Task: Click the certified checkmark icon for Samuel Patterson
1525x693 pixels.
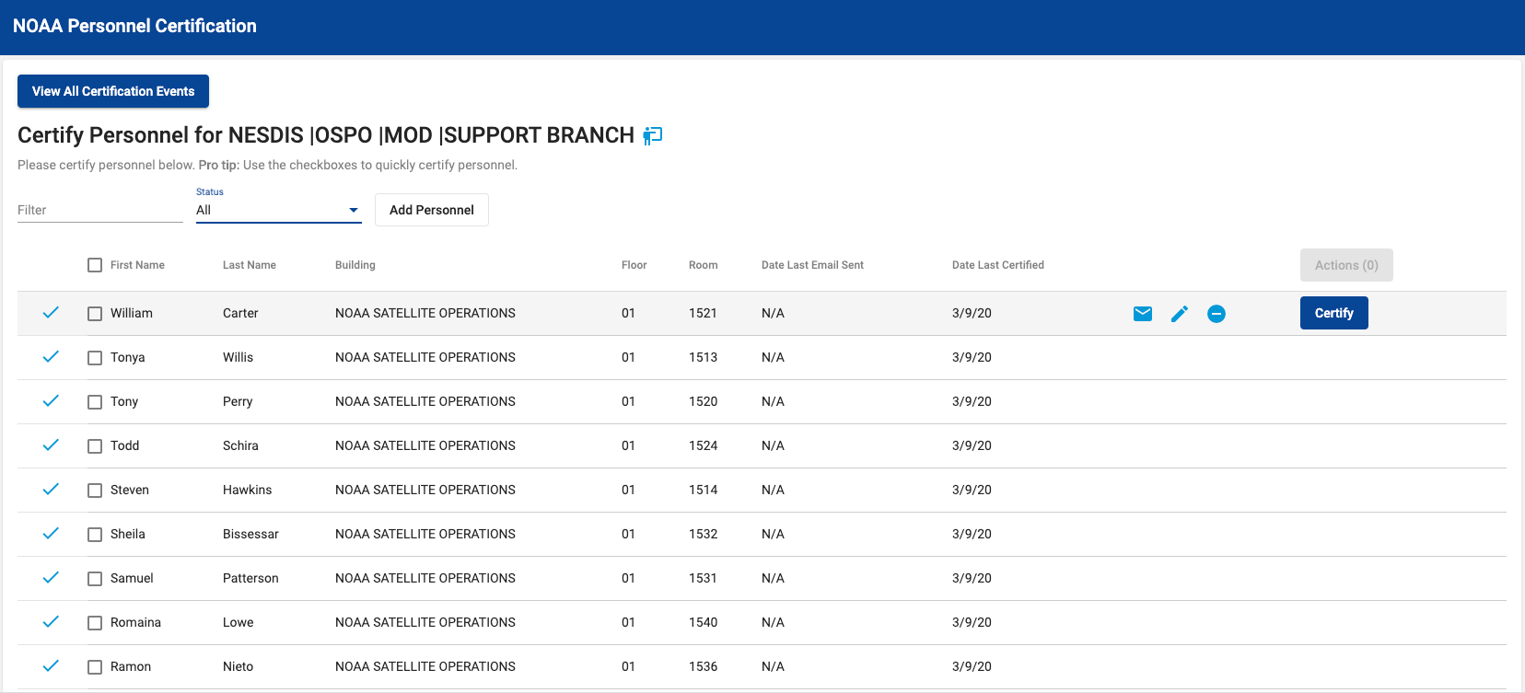Action: click(x=51, y=578)
